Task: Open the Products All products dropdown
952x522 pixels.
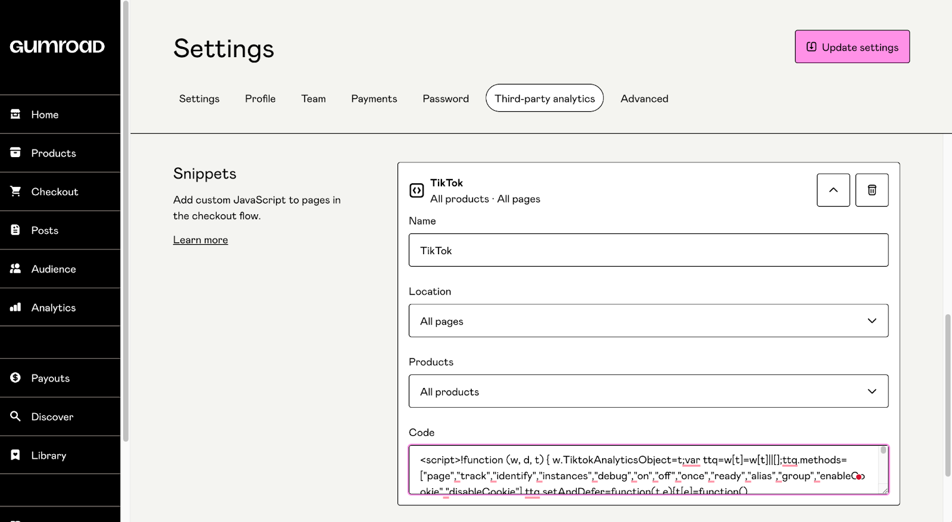Action: 649,391
